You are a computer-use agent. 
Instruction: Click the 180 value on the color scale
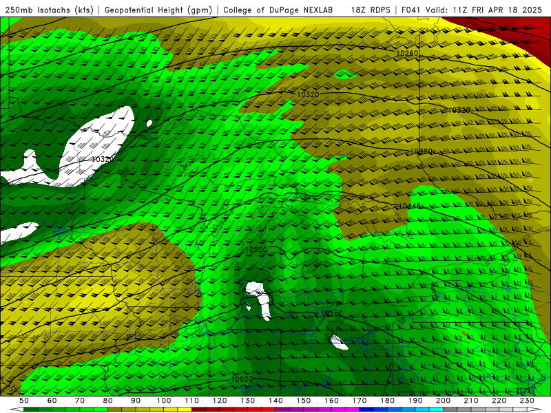point(387,401)
